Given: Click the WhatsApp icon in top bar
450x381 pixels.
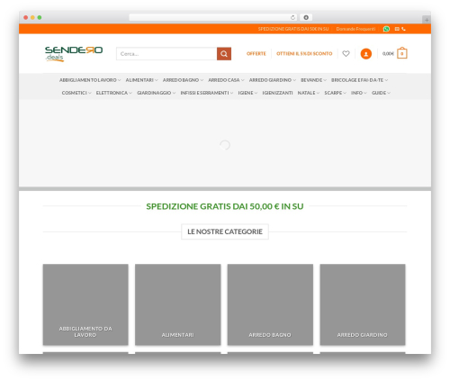Looking at the screenshot, I should [x=386, y=29].
